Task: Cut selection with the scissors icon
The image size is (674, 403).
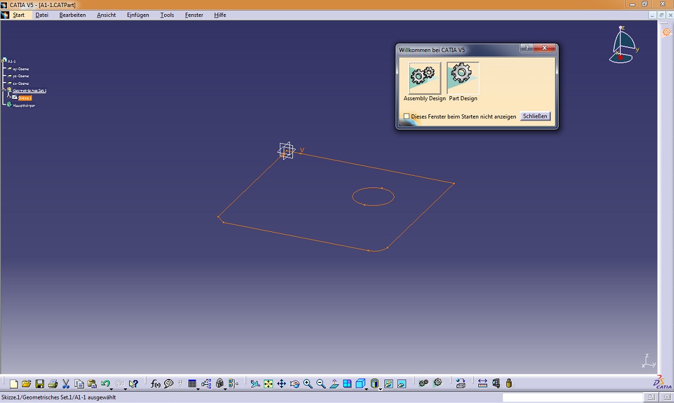Action: click(x=66, y=383)
